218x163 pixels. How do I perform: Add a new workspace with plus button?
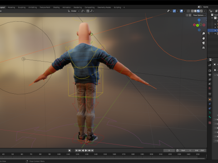(124, 7)
